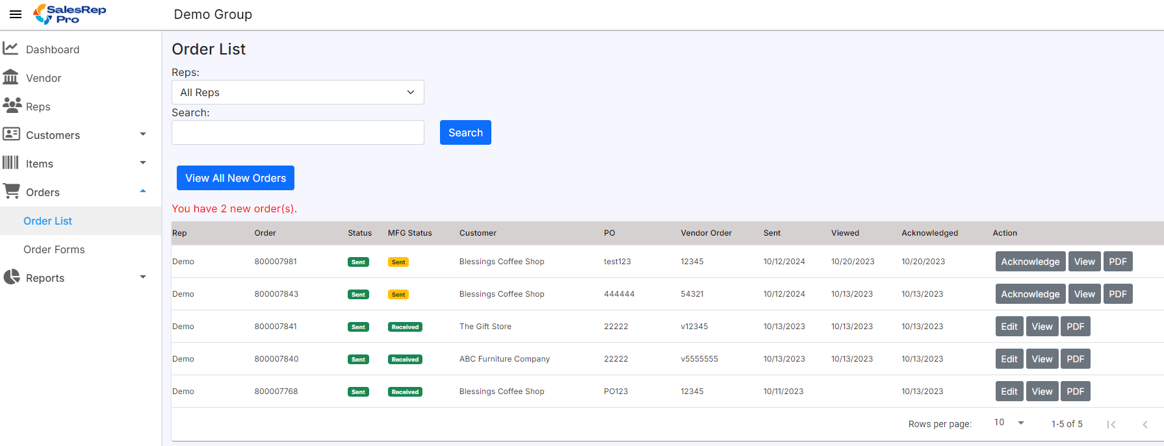This screenshot has width=1164, height=446.
Task: Open PDF for order 800007768
Action: point(1075,391)
